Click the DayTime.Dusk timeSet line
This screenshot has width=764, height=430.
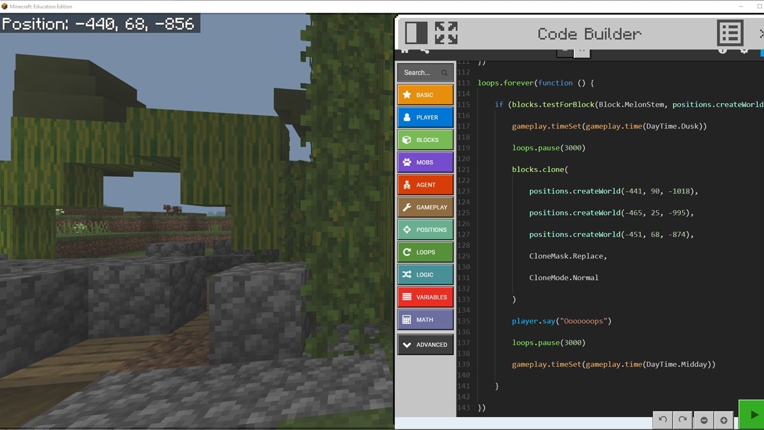click(x=609, y=126)
